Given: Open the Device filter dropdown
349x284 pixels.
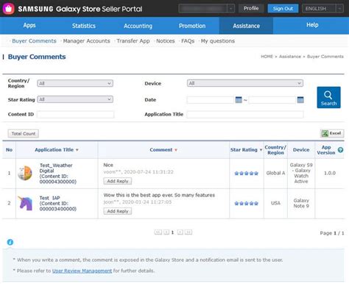Looking at the screenshot, I should [x=245, y=83].
